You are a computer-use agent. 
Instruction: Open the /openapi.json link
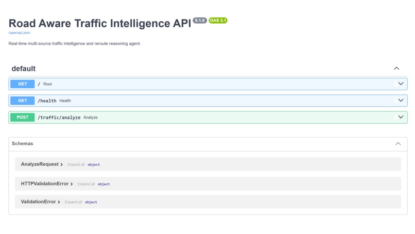tap(20, 33)
